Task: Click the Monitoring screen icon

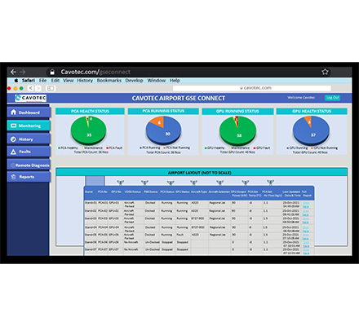Action: (x=13, y=126)
